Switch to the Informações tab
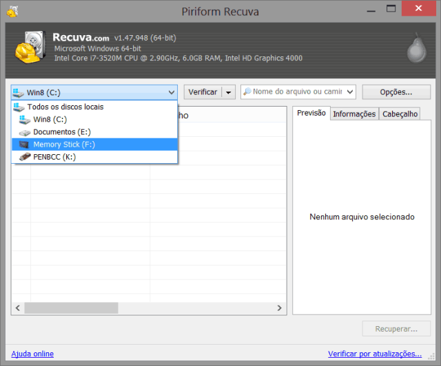 (x=354, y=114)
